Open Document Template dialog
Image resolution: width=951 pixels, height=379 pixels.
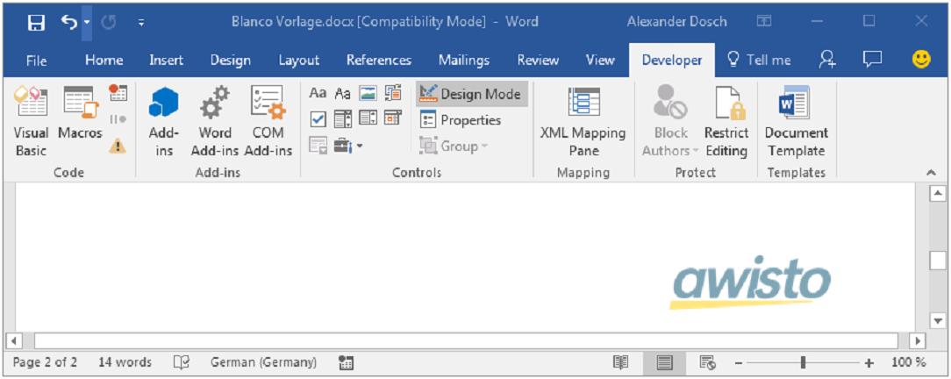tap(796, 121)
